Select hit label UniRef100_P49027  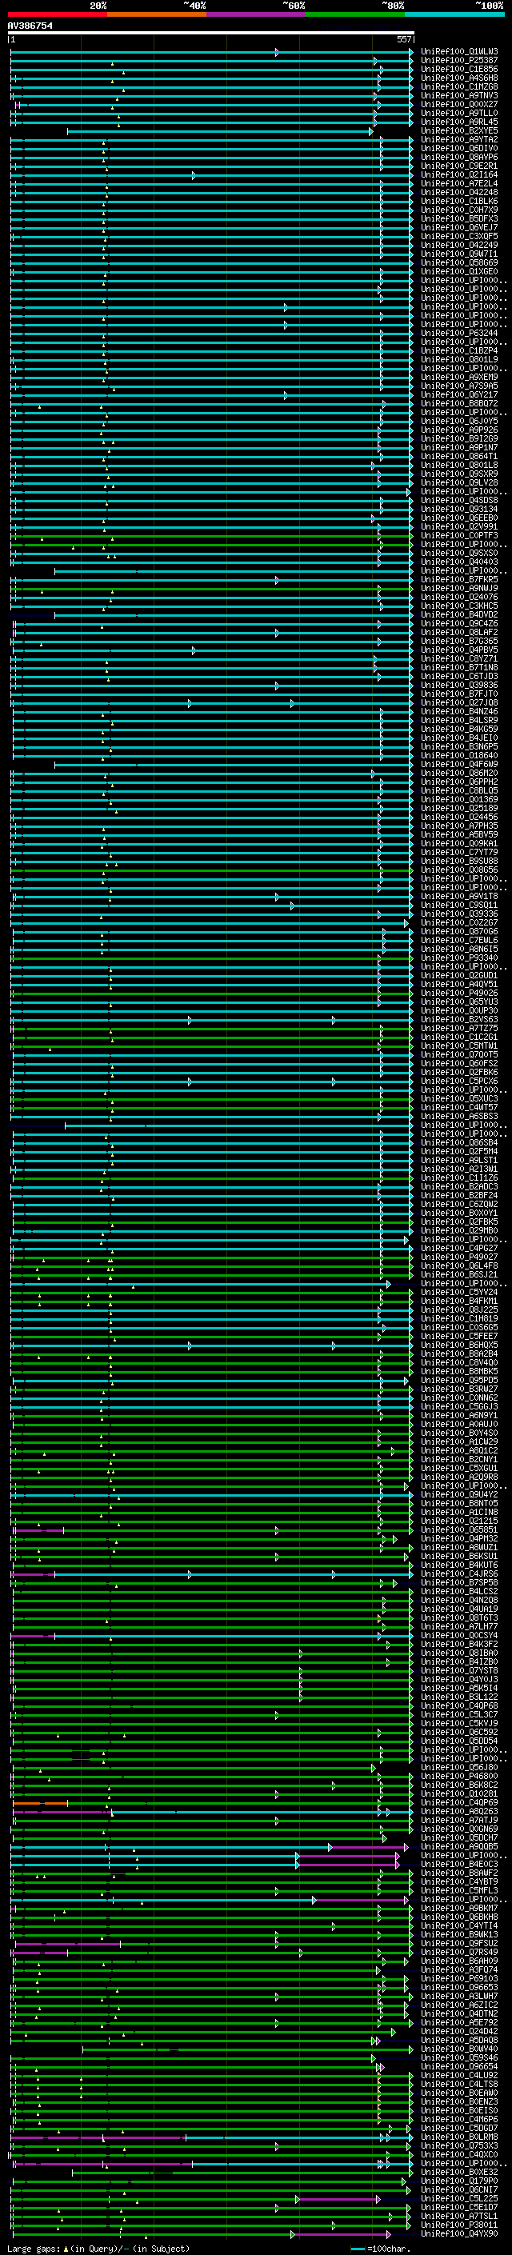coord(459,1257)
